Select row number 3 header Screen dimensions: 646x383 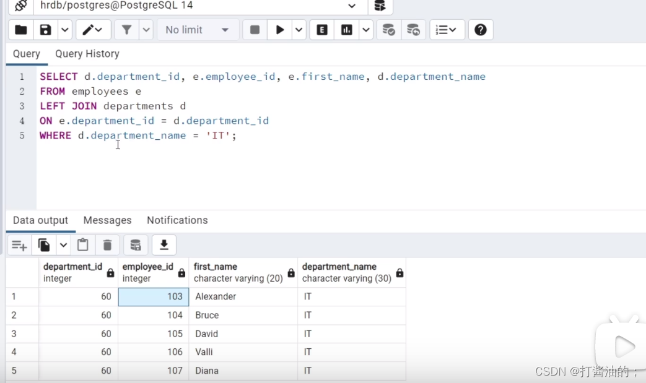point(22,334)
